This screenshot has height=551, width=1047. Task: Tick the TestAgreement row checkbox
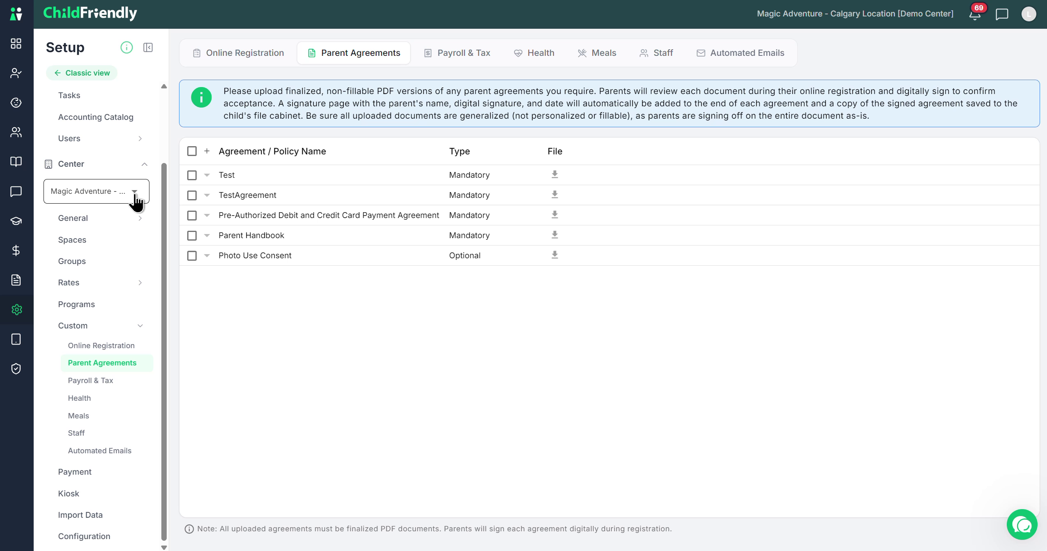(192, 195)
